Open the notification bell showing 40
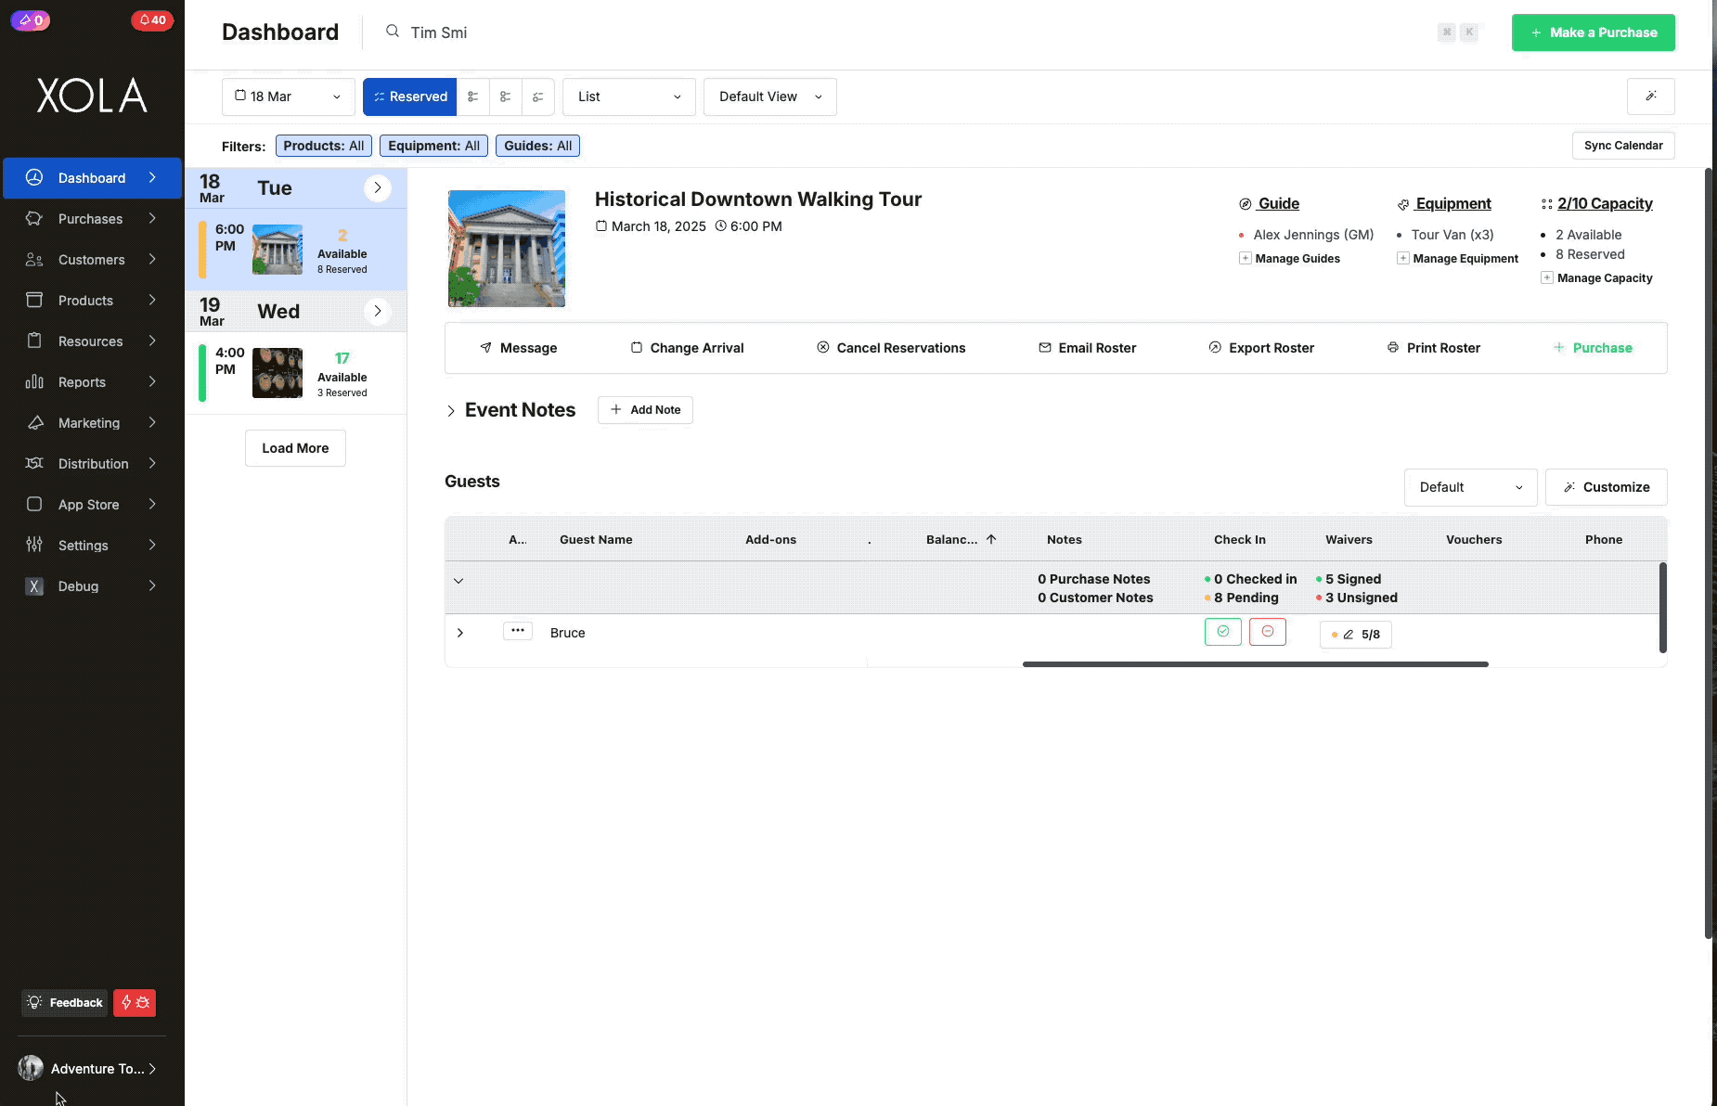 click(x=152, y=19)
